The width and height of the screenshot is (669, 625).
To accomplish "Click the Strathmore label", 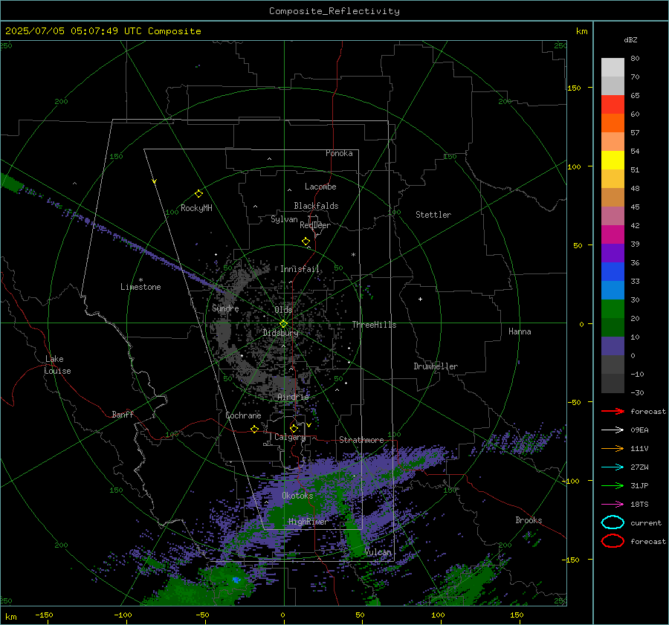I will pyautogui.click(x=361, y=440).
